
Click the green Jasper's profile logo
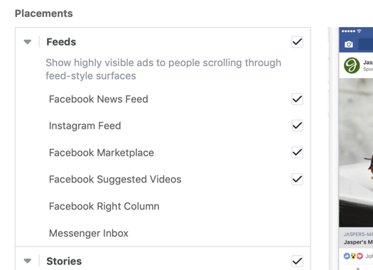click(352, 65)
